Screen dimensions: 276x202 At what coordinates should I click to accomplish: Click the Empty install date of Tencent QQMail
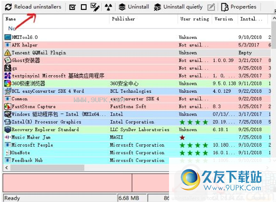coord(245,53)
